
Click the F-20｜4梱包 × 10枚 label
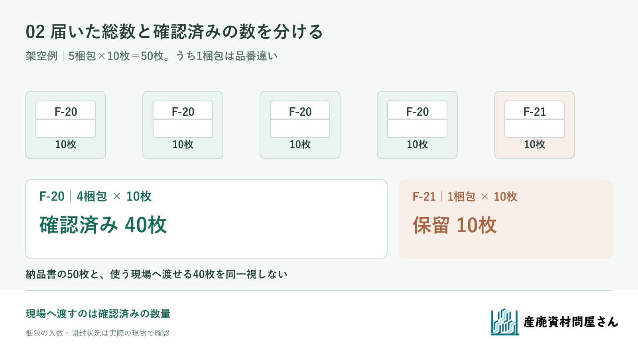(x=95, y=196)
